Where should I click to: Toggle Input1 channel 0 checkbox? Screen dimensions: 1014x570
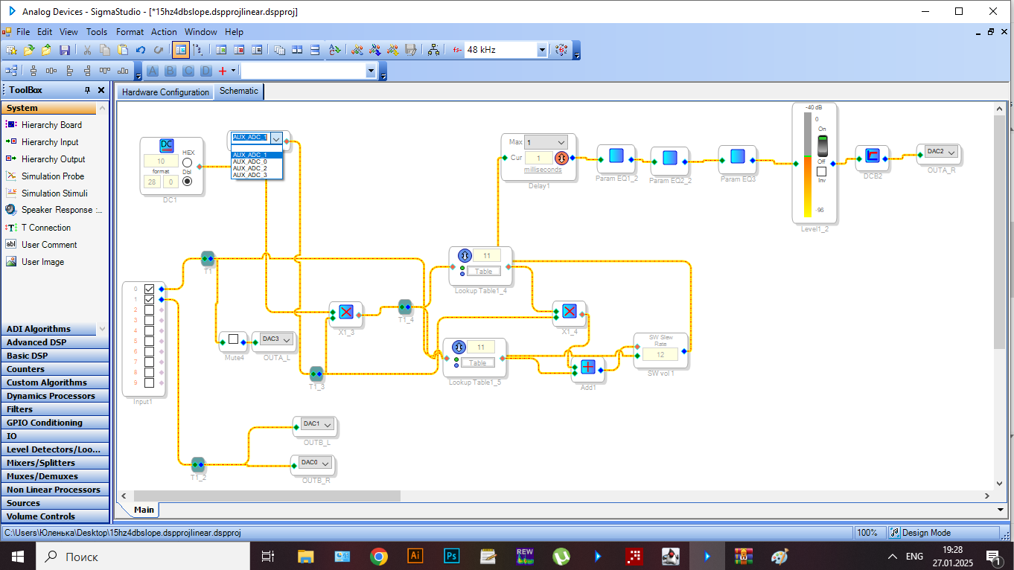[150, 289]
